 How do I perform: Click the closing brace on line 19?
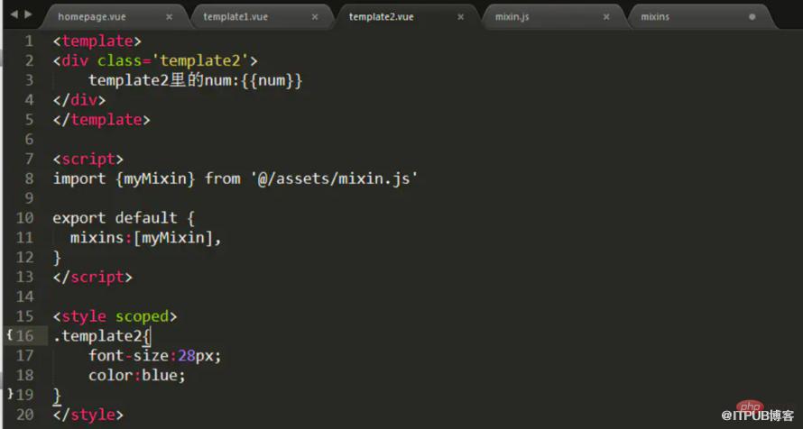pyautogui.click(x=57, y=396)
